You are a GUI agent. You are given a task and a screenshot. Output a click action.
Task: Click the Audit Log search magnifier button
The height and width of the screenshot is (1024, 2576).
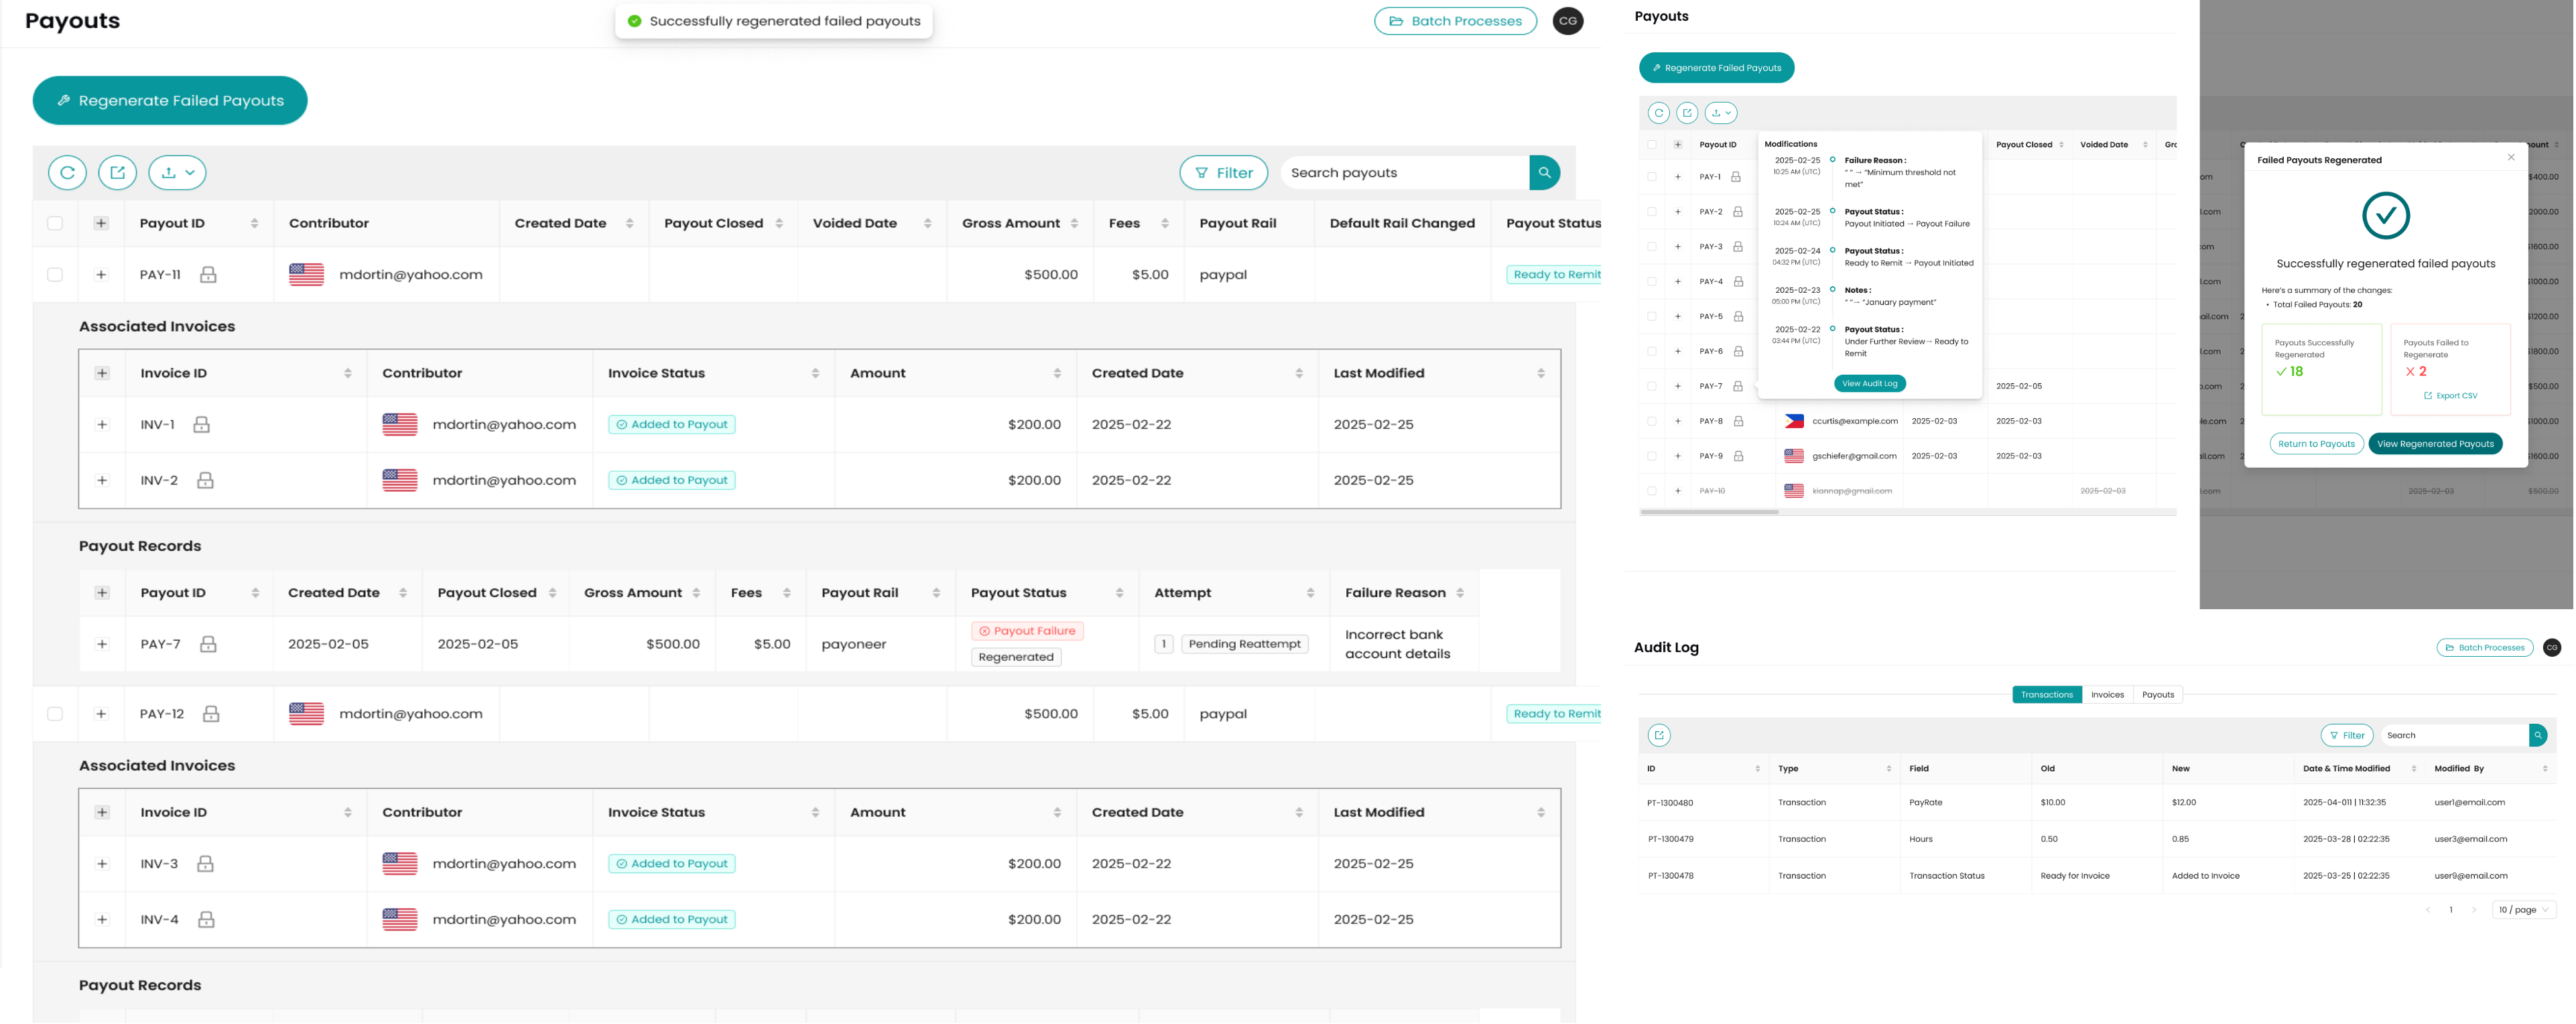(2538, 736)
